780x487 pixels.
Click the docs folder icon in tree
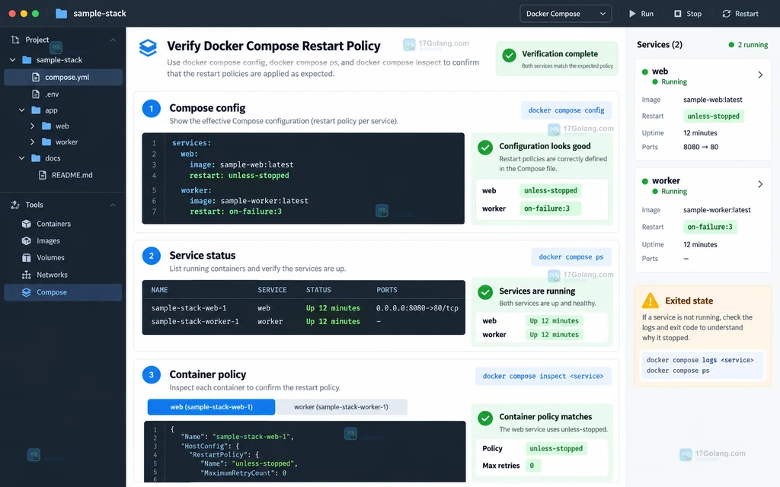coord(36,158)
